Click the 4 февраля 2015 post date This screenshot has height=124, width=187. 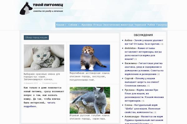(x=31, y=83)
